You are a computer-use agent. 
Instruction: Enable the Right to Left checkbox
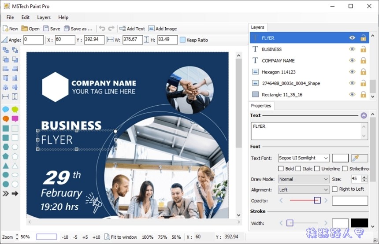335,189
